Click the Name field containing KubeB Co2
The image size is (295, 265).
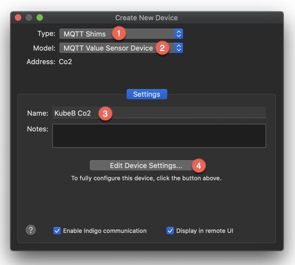159,113
